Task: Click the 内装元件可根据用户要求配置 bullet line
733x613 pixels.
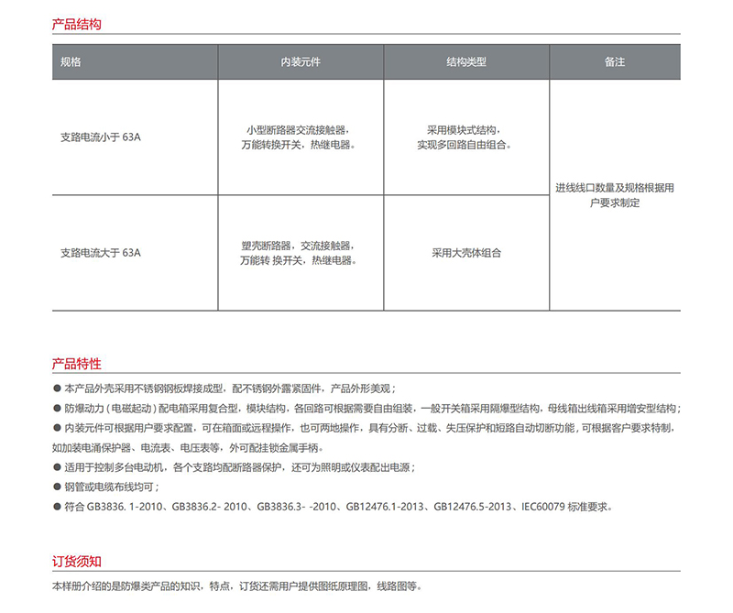Action: pos(366,429)
